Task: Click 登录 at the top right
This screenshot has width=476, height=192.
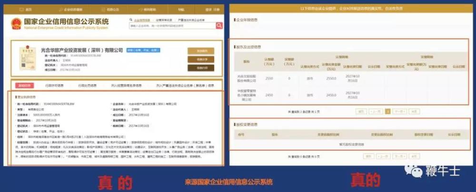Action: pos(208,10)
